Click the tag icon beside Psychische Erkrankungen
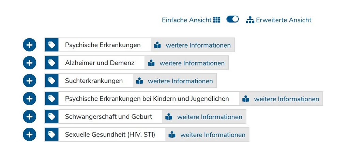Image resolution: width=349 pixels, height=142 pixels. pyautogui.click(x=52, y=45)
